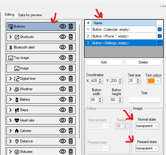The width and height of the screenshot is (166, 155).
Task: Click the Digital time 12 icon
Action: point(17,79)
